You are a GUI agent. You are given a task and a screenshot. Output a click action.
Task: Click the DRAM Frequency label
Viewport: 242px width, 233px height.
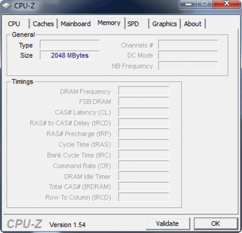pyautogui.click(x=85, y=92)
